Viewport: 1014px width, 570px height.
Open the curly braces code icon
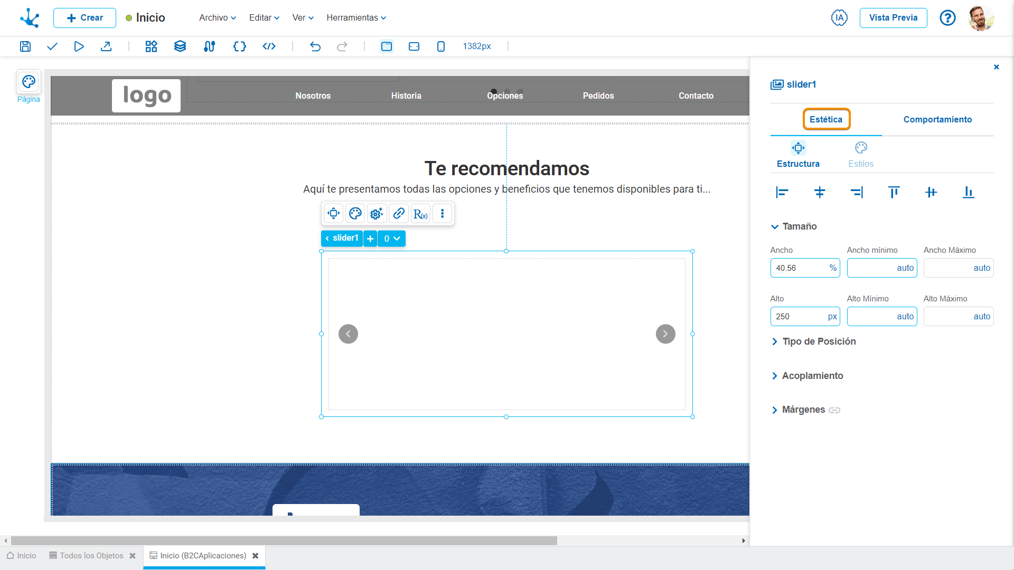[240, 46]
